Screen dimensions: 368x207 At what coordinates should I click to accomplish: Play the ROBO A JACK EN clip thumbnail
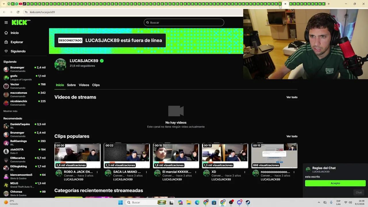pos(78,156)
